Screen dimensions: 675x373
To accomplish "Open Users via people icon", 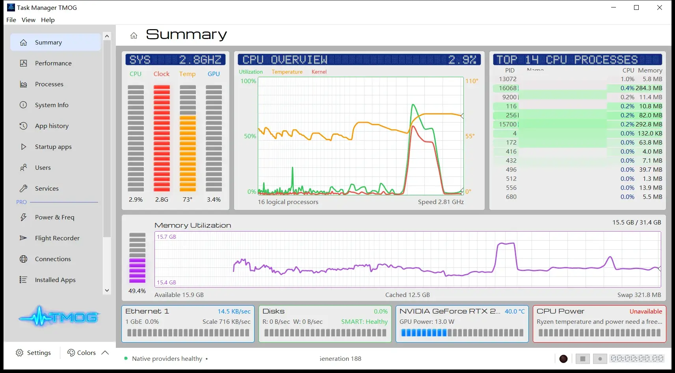I will pos(24,167).
